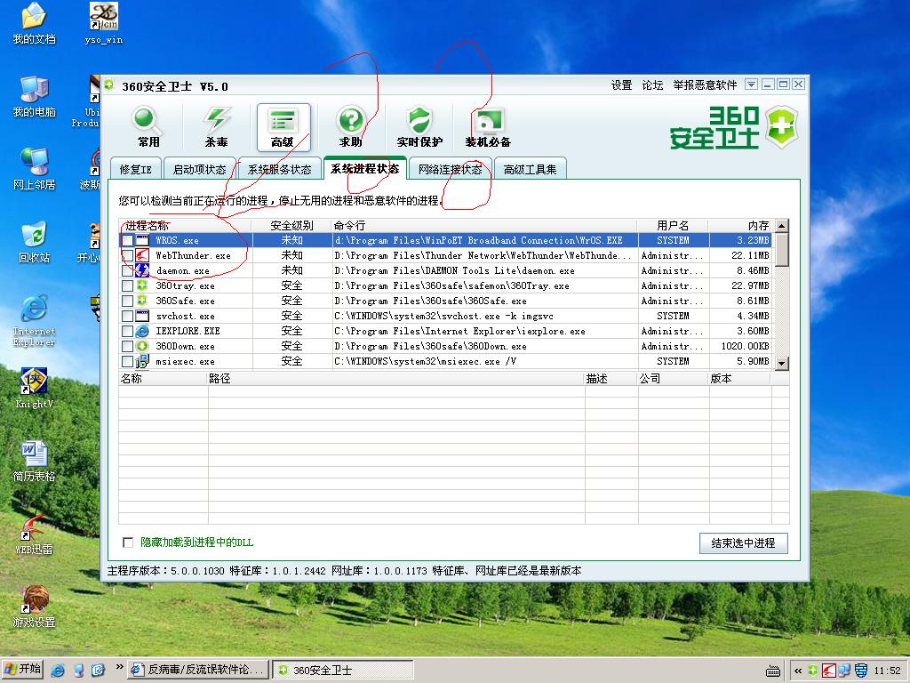Check the svchost.exe process checkbox
The image size is (910, 683).
pos(127,316)
